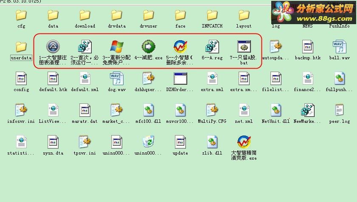Select the extra.xml file with globe icon
Screen dimensions: 357x202
(x=212, y=79)
